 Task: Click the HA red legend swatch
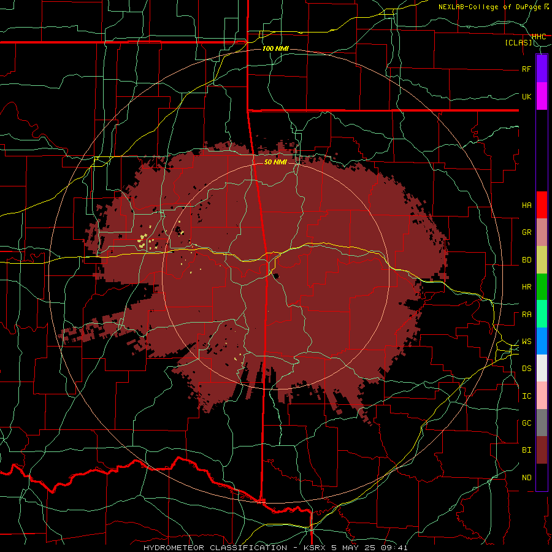pyautogui.click(x=542, y=205)
